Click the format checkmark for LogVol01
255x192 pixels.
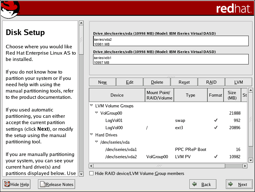coord(216,120)
